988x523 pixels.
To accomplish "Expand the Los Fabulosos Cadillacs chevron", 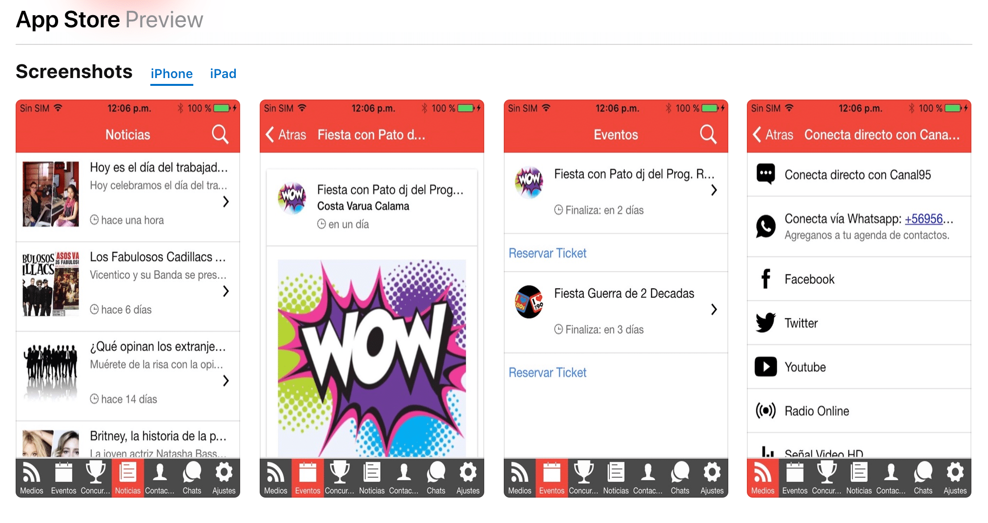I will (x=226, y=291).
